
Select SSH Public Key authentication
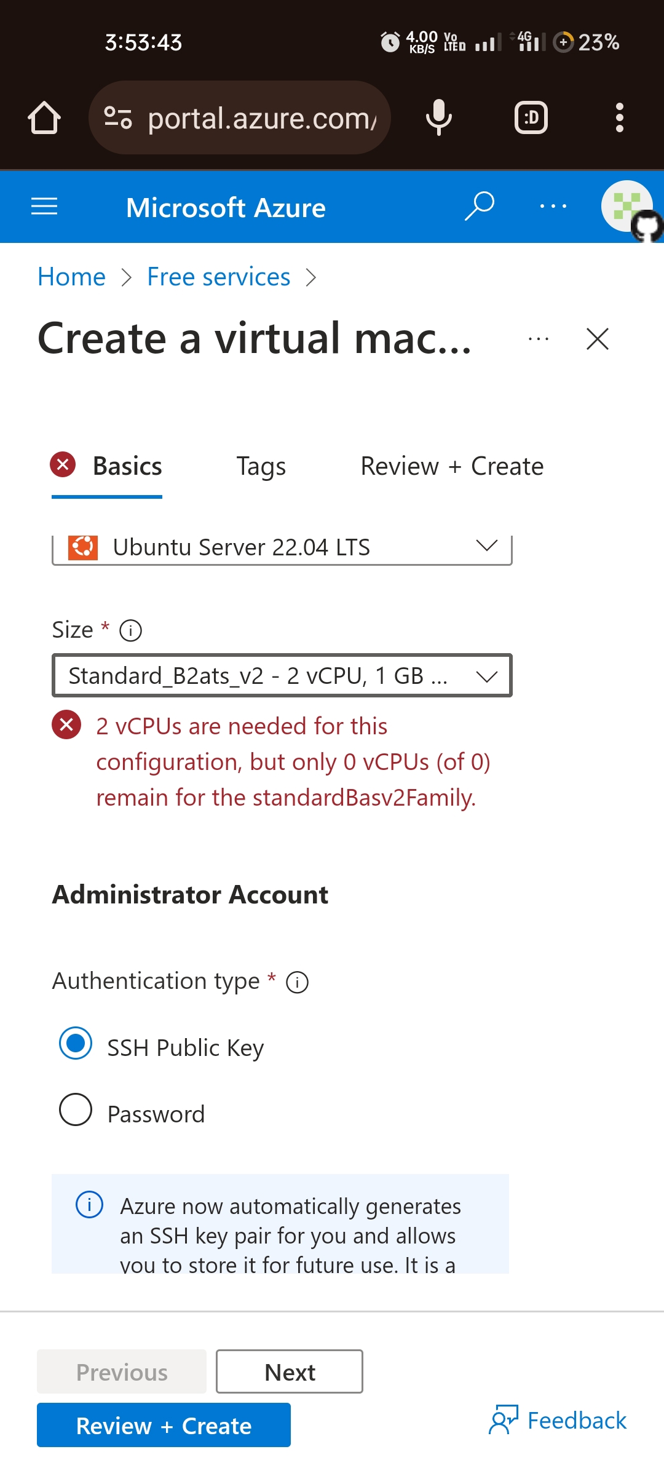tap(76, 1044)
